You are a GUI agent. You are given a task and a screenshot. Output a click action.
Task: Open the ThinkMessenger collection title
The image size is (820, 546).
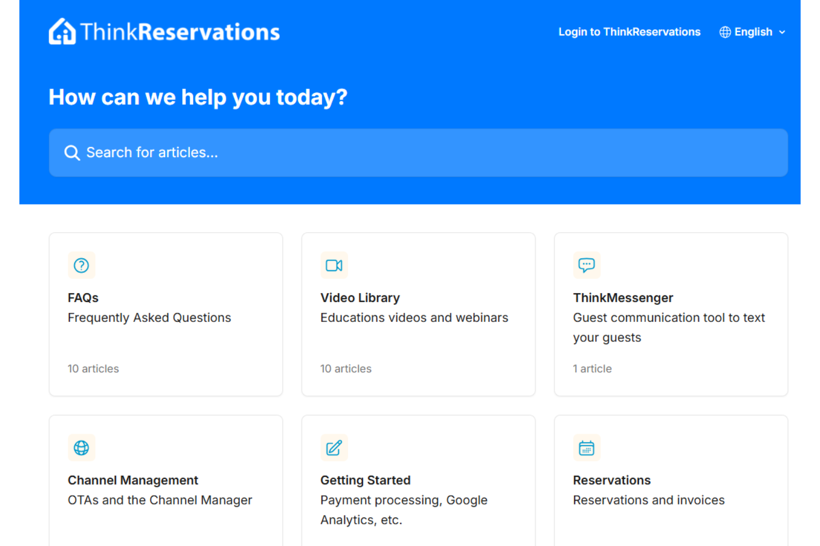tap(623, 298)
